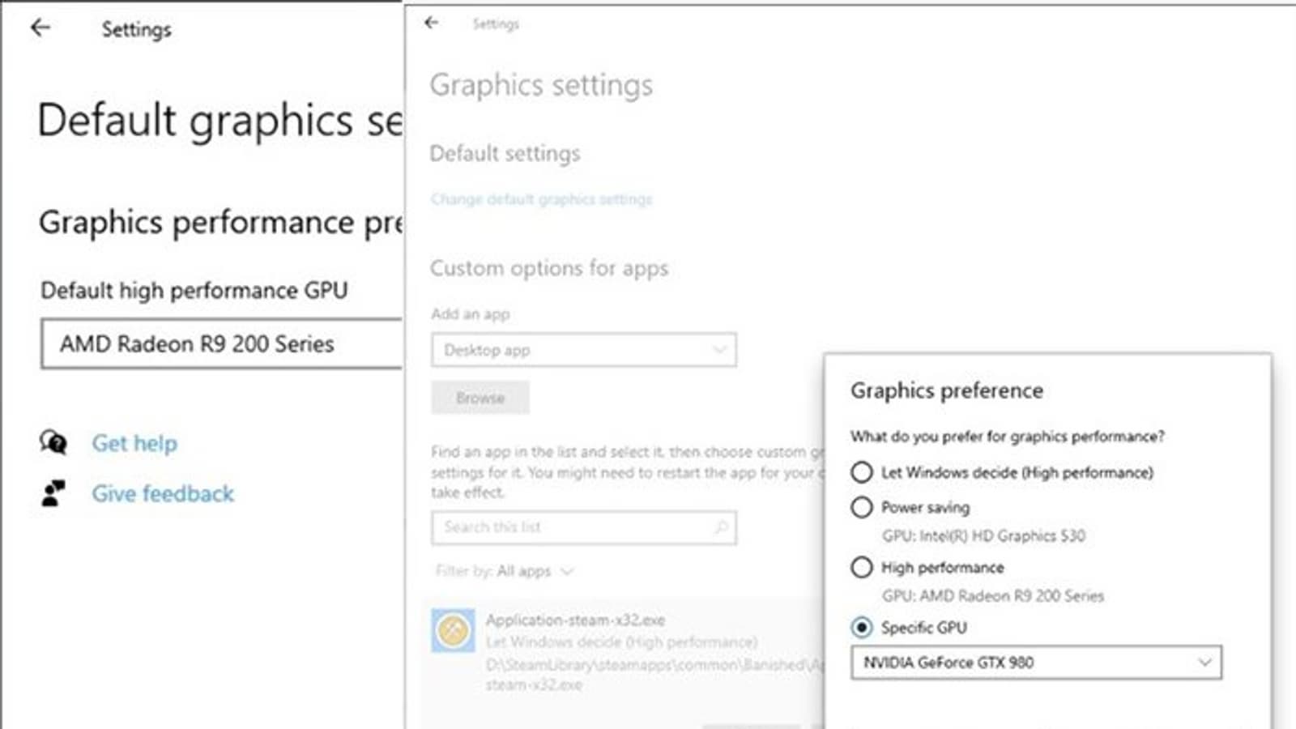Click the back arrow in left Settings window
Screen dimensions: 1296x729
pyautogui.click(x=40, y=28)
